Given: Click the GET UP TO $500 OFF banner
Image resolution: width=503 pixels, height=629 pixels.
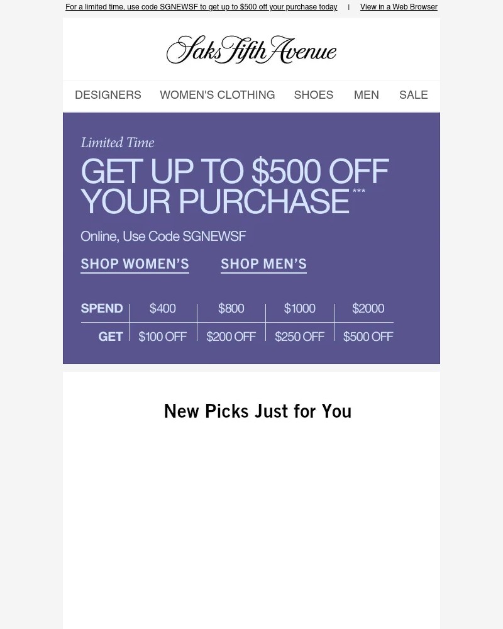Looking at the screenshot, I should pyautogui.click(x=235, y=186).
